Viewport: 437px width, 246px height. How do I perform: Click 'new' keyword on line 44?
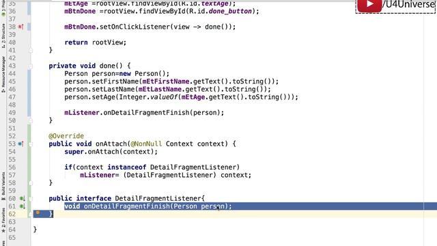tap(125, 74)
